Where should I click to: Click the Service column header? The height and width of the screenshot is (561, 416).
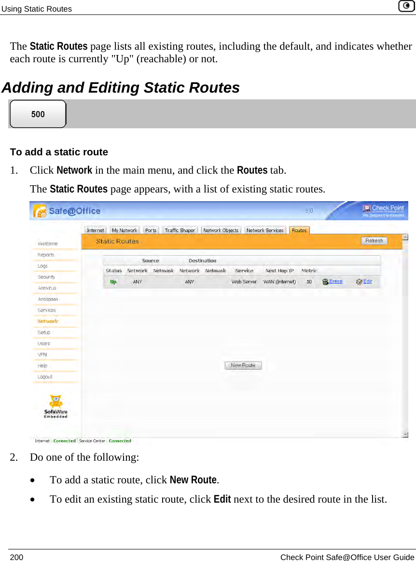click(244, 271)
